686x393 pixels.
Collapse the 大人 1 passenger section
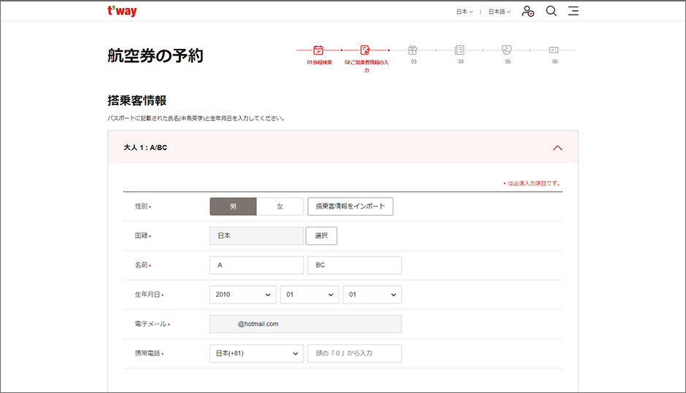click(x=558, y=147)
